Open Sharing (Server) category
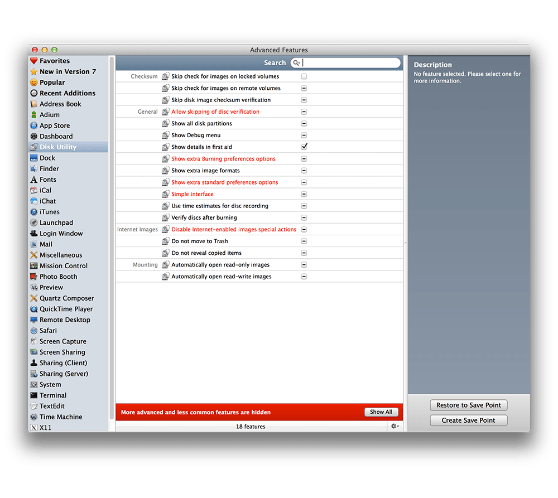The width and height of the screenshot is (558, 498). coord(68,374)
